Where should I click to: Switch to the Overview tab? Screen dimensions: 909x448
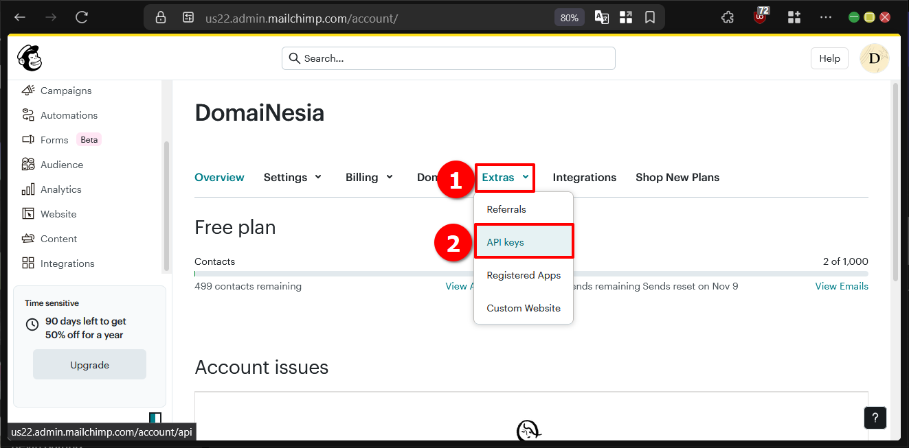[219, 177]
